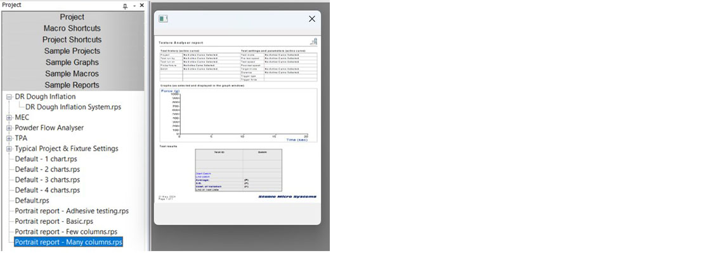The width and height of the screenshot is (704, 253).
Task: Select Portrait report - Basic.rps
Action: click(x=54, y=221)
